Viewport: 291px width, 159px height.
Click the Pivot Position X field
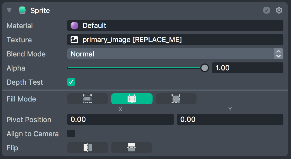tap(120, 120)
